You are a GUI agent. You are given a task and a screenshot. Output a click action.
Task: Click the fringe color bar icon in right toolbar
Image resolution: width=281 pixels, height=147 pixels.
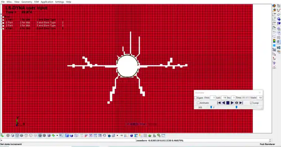(274, 41)
